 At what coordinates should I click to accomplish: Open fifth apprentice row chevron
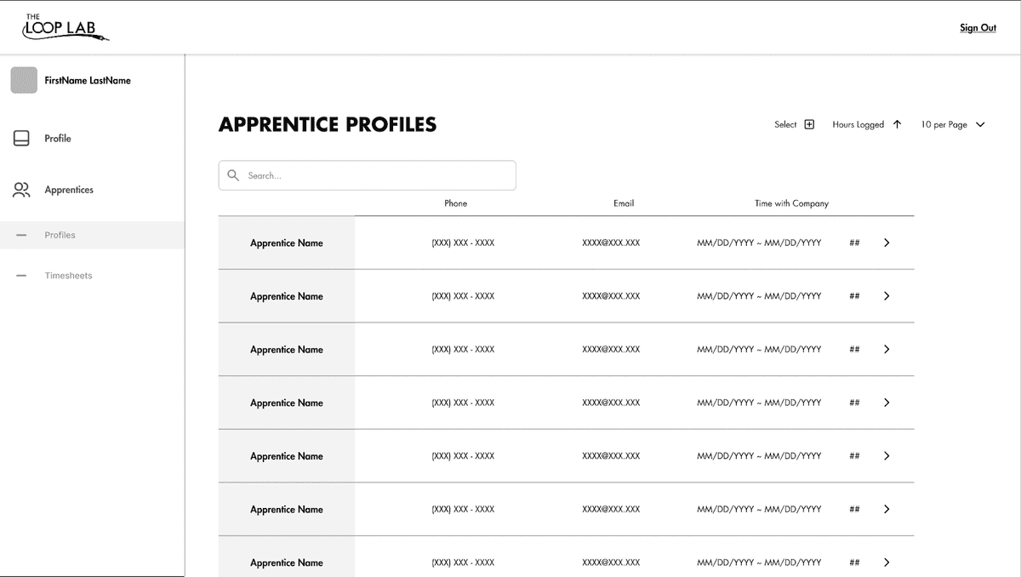pyautogui.click(x=887, y=456)
